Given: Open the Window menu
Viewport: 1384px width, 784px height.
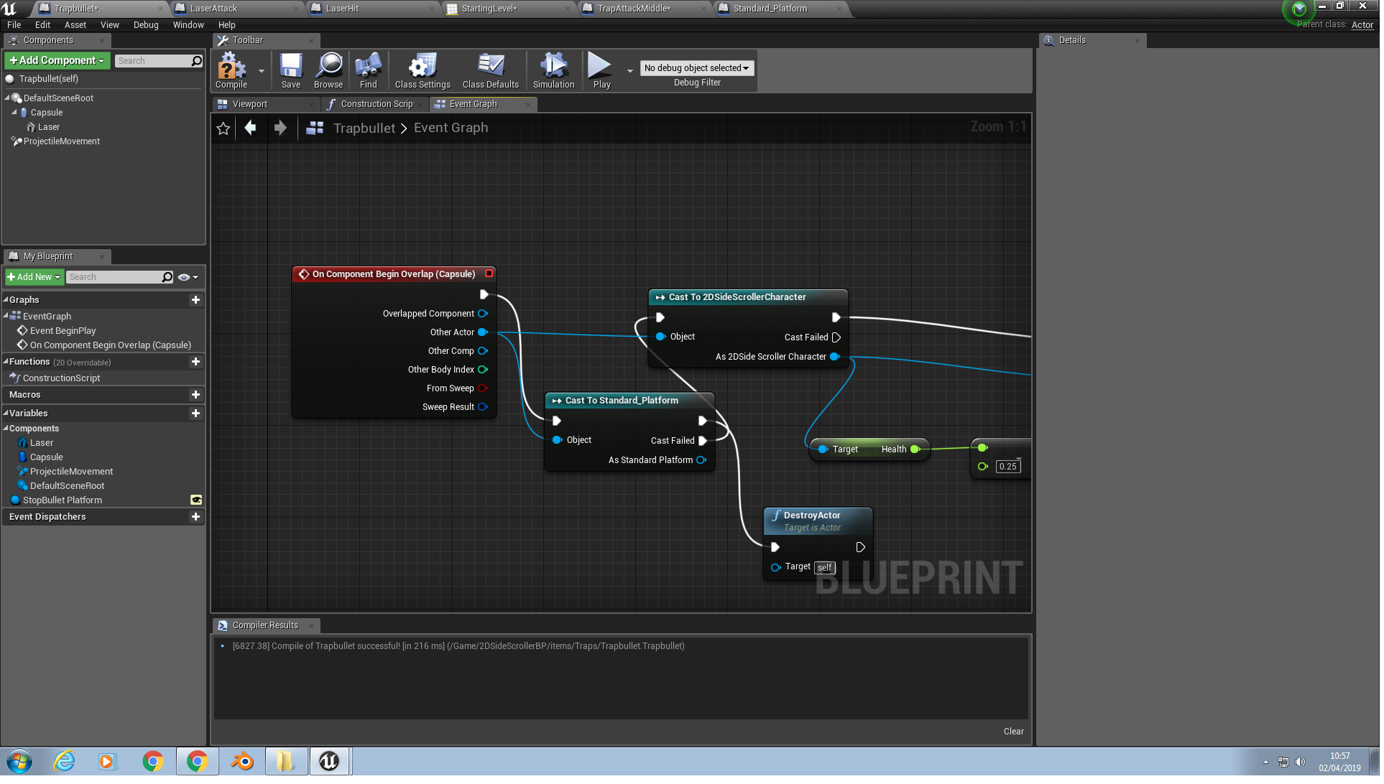Looking at the screenshot, I should (189, 25).
